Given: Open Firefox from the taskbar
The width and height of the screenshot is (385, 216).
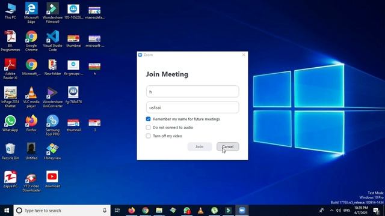Looking at the screenshot, I should (x=132, y=211).
